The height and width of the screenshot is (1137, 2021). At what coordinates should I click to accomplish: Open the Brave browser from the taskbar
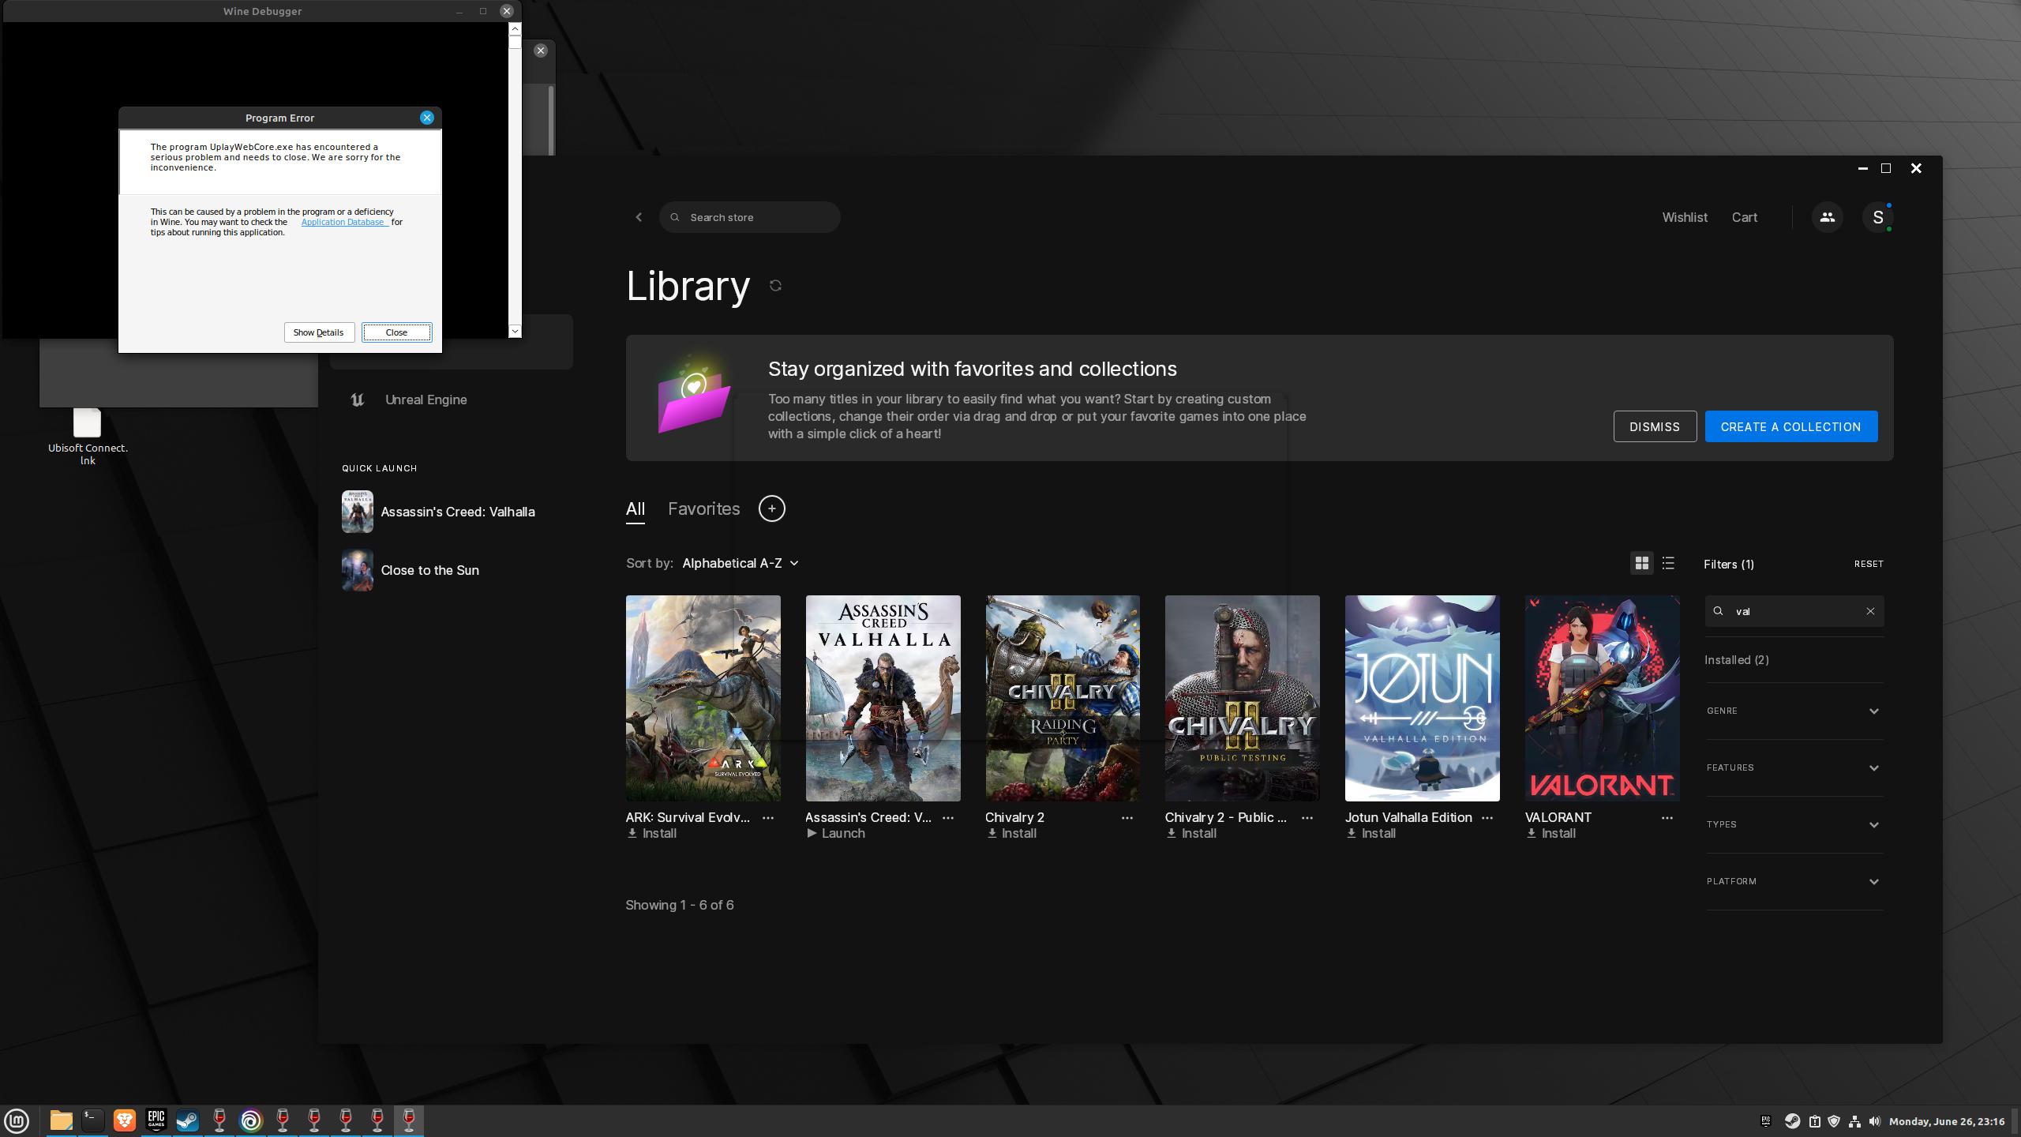tap(124, 1120)
